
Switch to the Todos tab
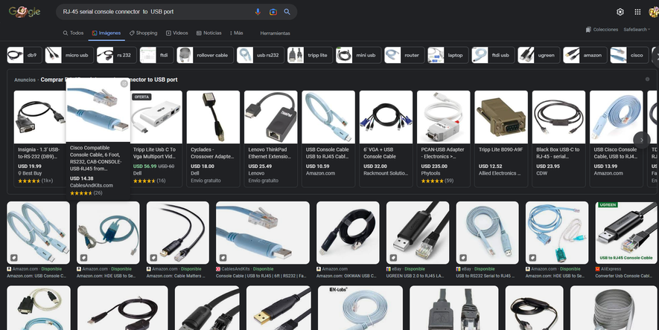(73, 33)
